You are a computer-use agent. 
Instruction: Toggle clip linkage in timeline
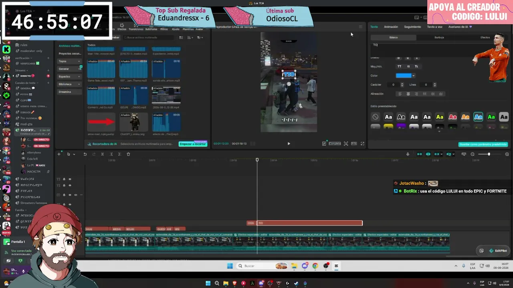(437, 154)
